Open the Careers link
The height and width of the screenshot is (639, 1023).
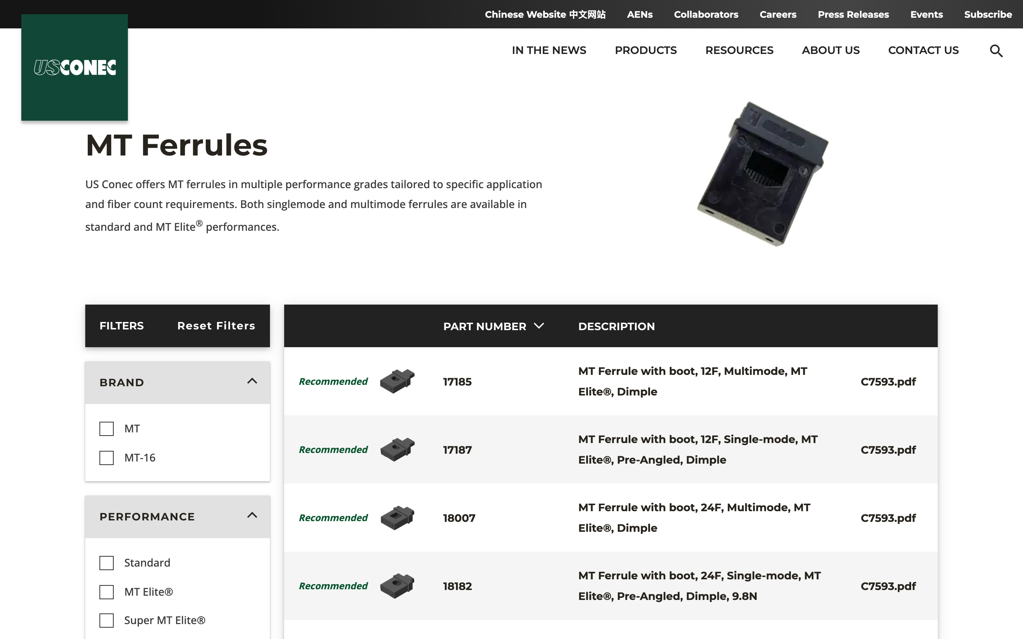tap(778, 14)
